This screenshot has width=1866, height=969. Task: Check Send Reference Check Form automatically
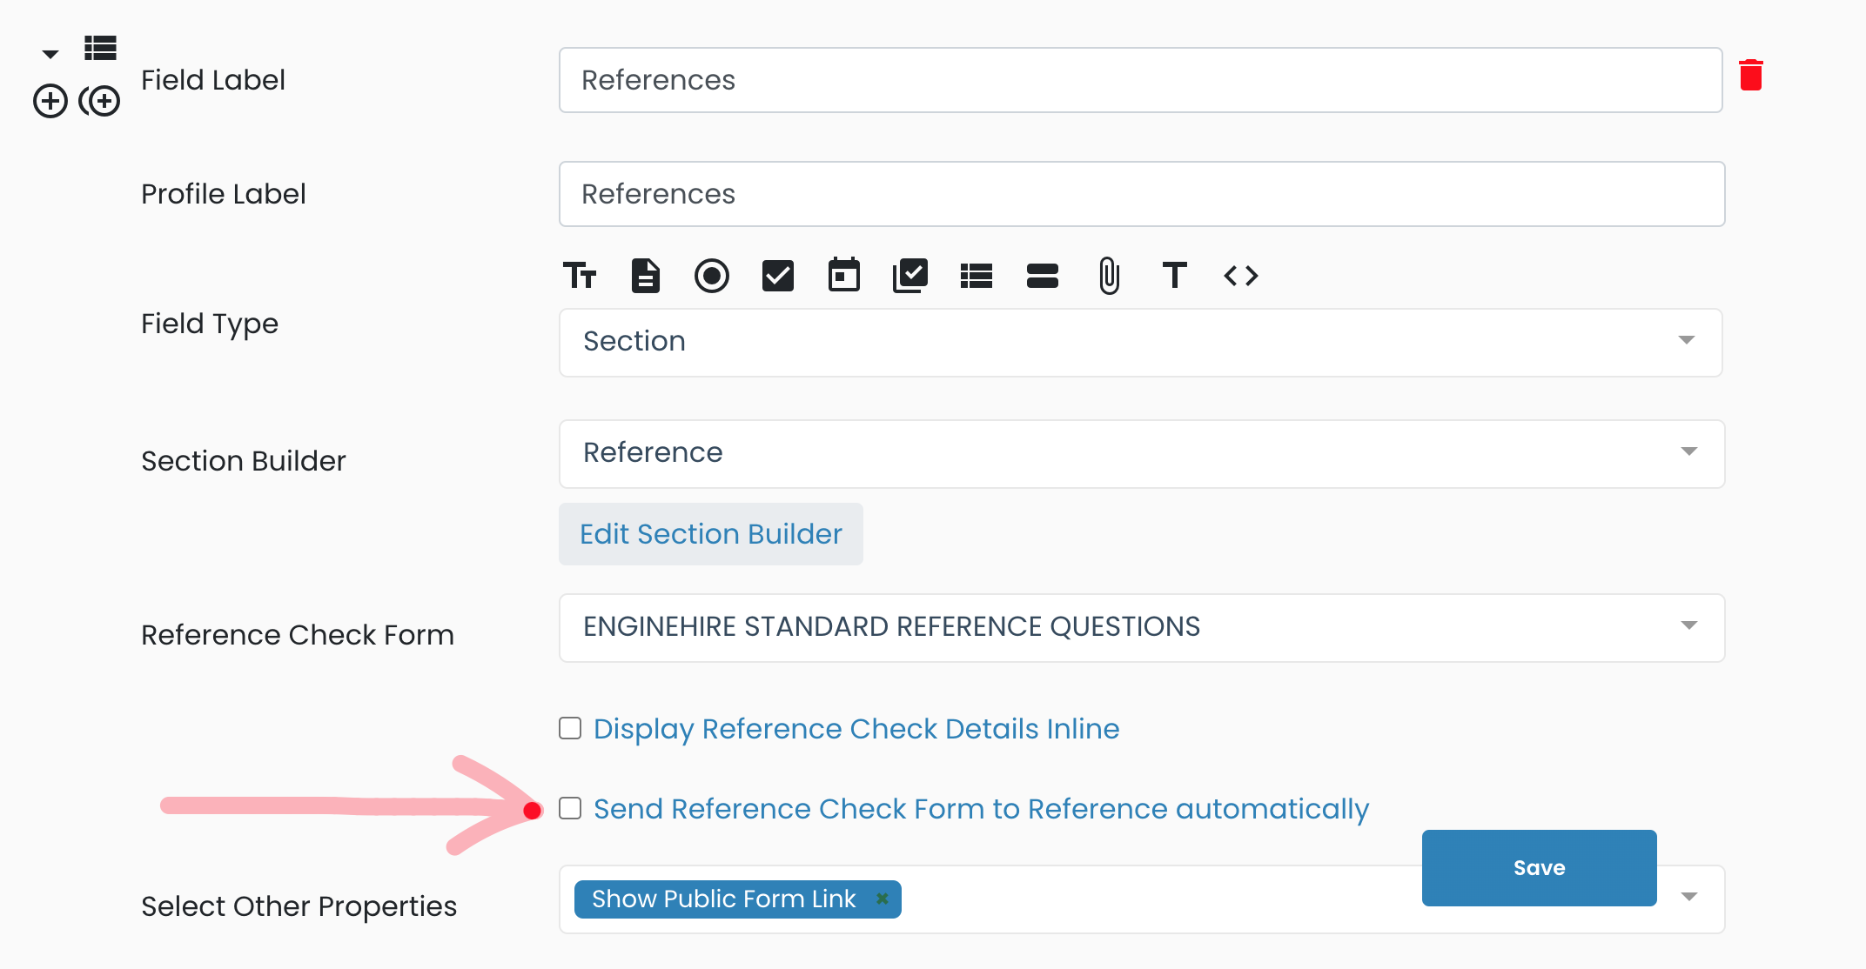(570, 808)
